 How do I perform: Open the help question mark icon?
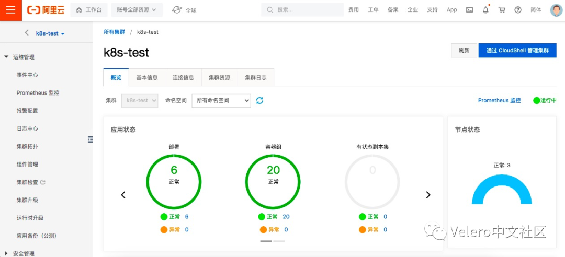click(518, 10)
